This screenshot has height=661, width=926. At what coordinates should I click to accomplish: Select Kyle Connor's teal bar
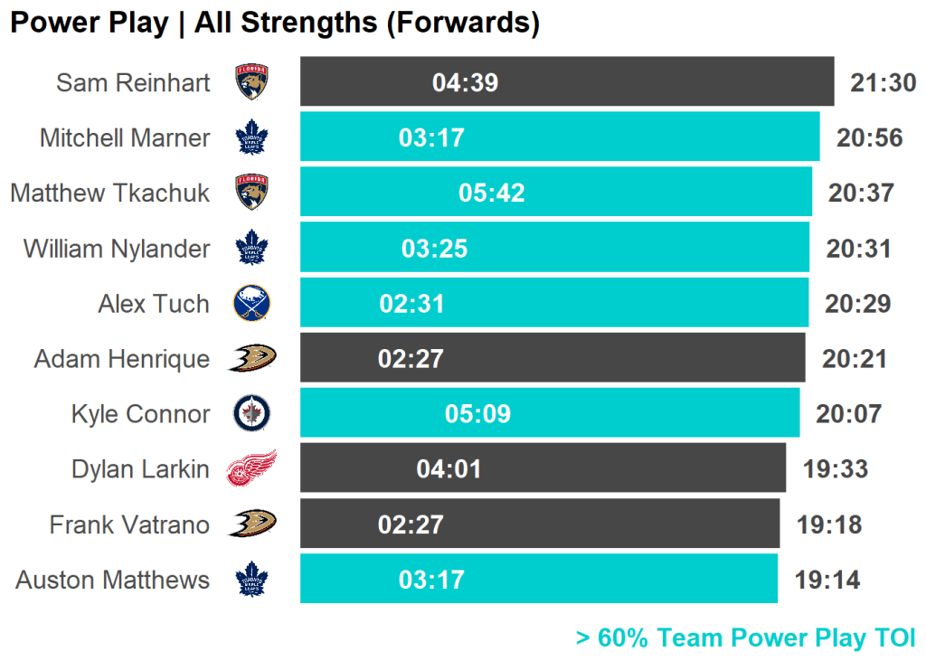point(633,413)
